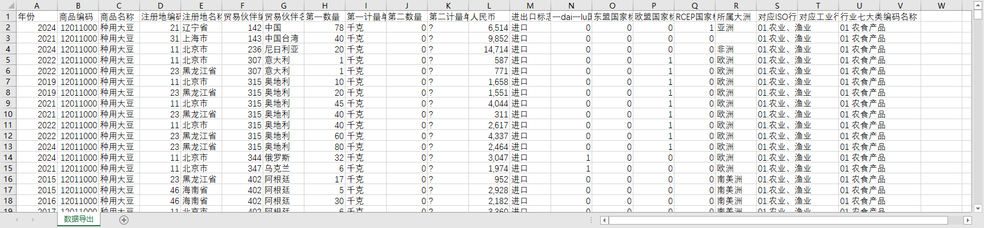The image size is (984, 228).
Task: Click the horizontal scrollbar right arrow
Action: 967,220
